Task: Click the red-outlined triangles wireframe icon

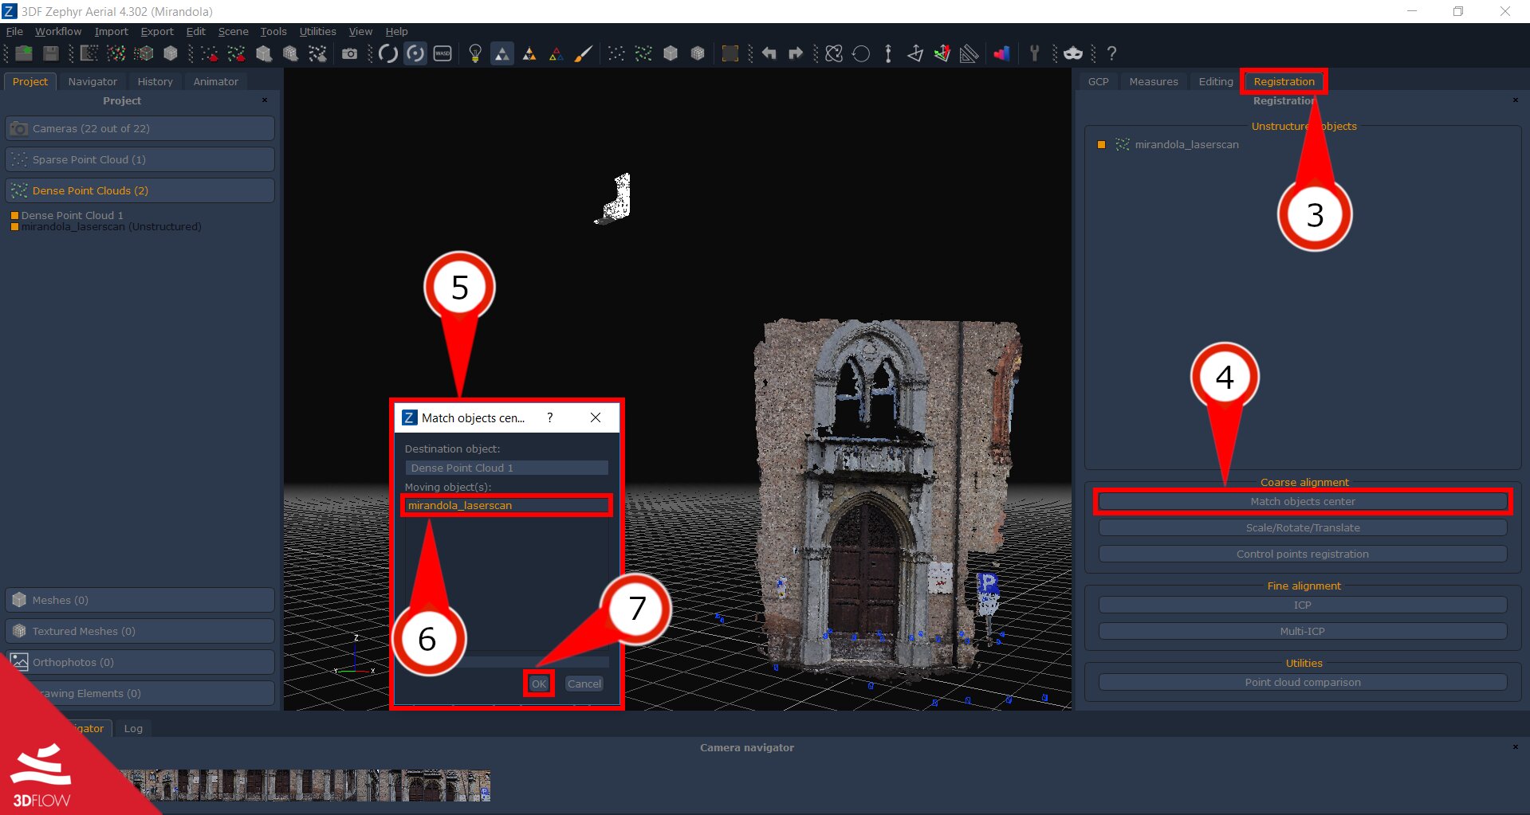Action: point(557,53)
